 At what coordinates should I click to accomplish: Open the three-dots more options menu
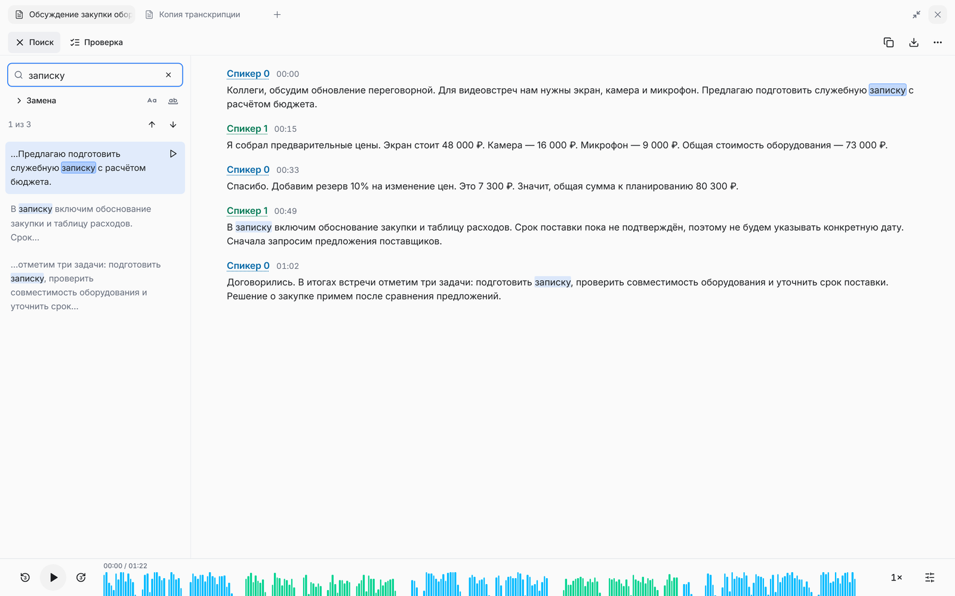pos(938,42)
